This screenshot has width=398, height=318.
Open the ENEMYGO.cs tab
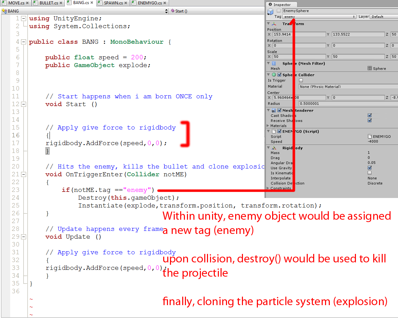click(149, 3)
